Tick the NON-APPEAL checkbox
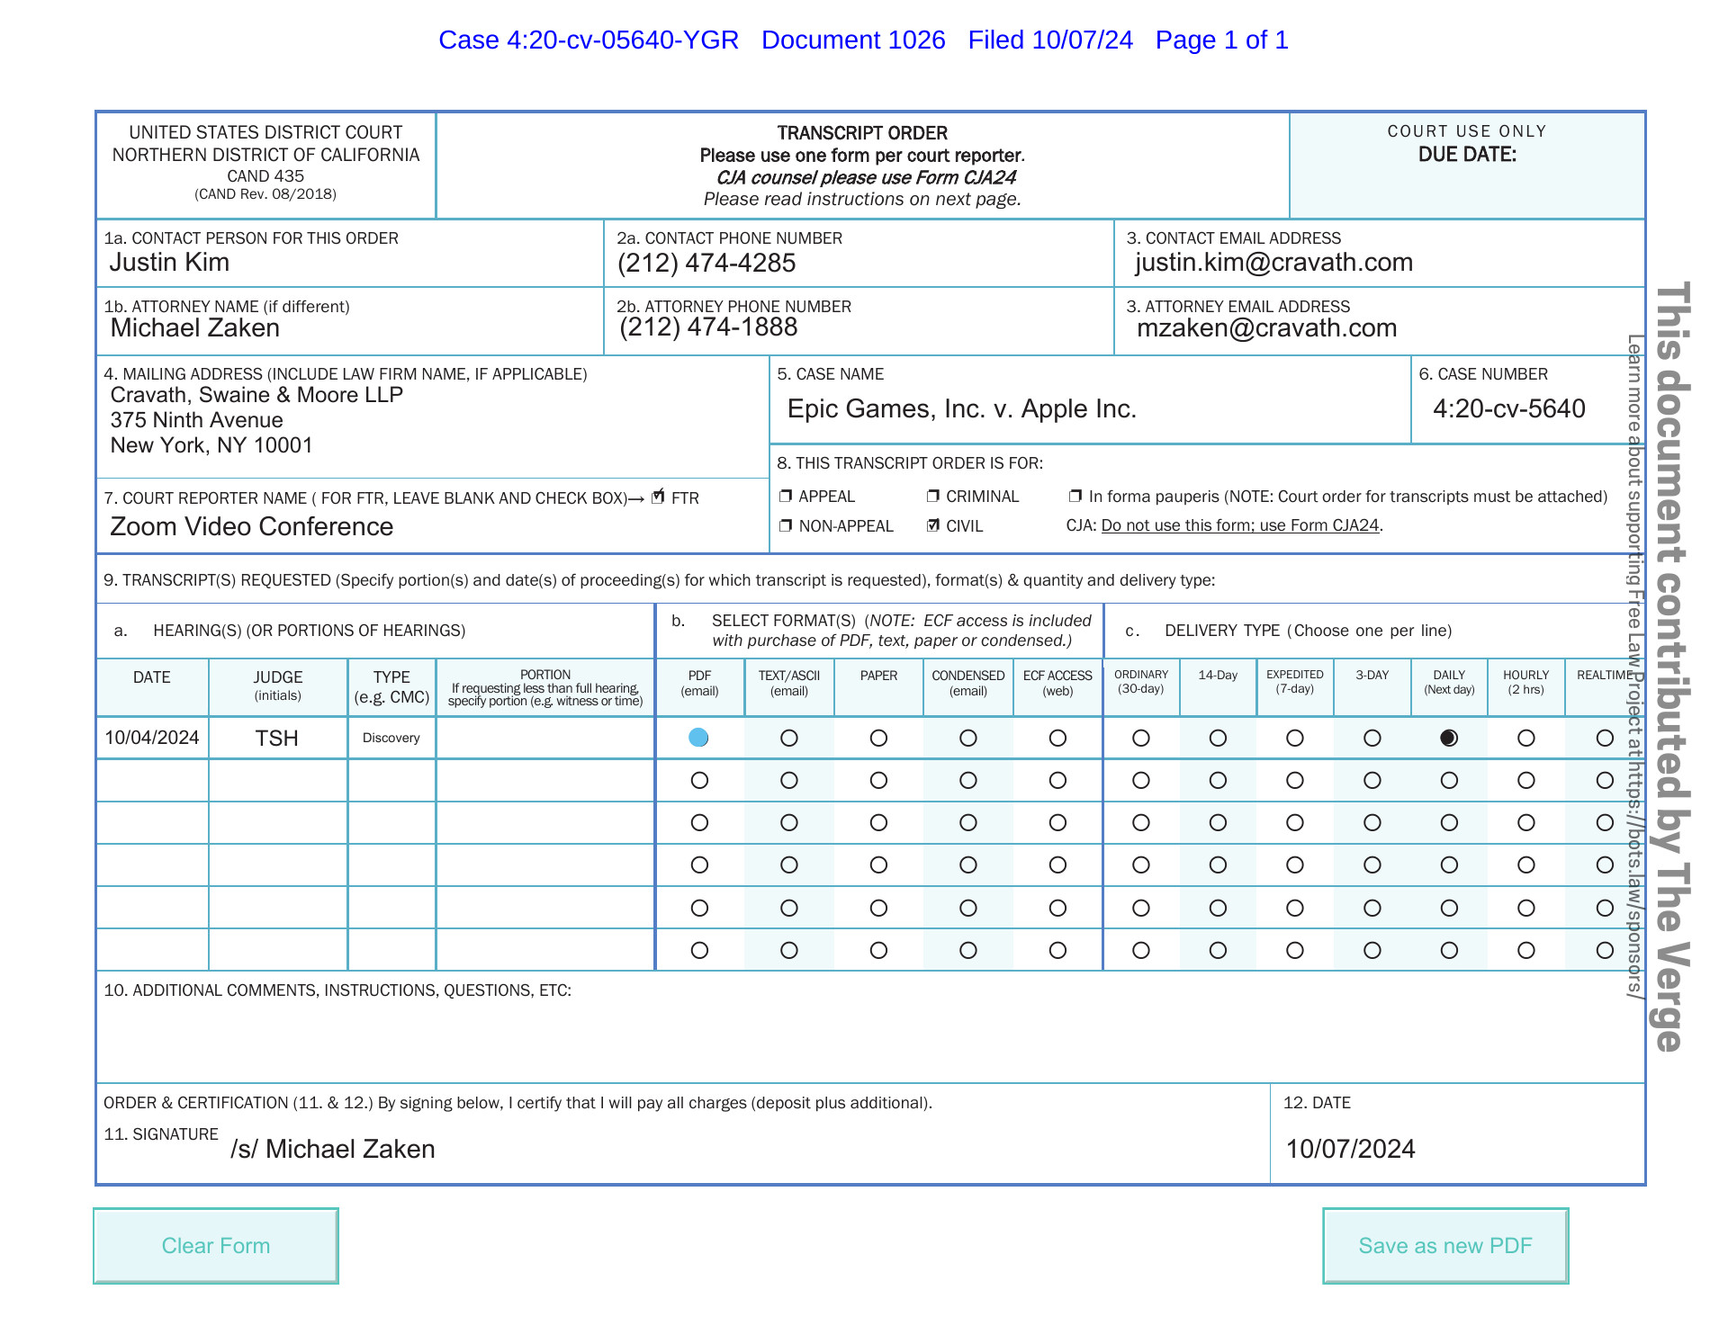1728x1335 pixels. (786, 525)
